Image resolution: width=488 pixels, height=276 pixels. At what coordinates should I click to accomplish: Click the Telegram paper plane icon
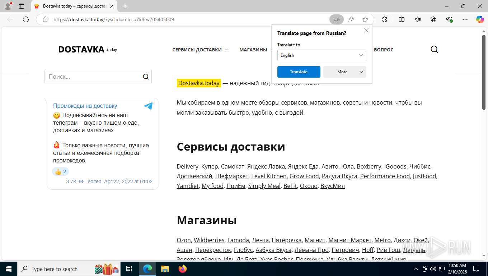click(x=148, y=106)
